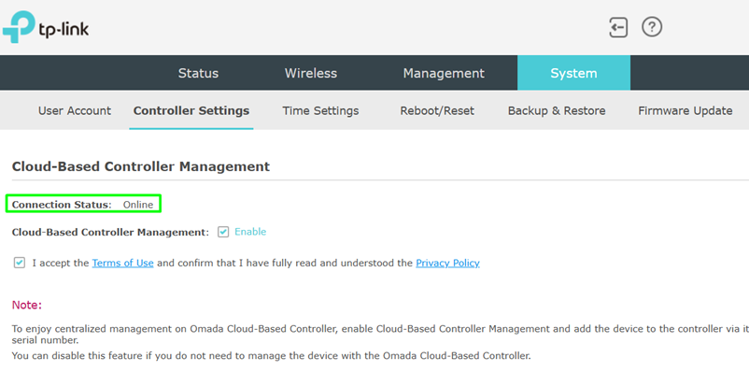This screenshot has width=749, height=386.
Task: Open the Privacy Policy link
Action: coord(447,264)
